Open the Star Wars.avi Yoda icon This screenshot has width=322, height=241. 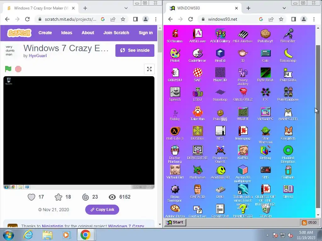pos(265,135)
